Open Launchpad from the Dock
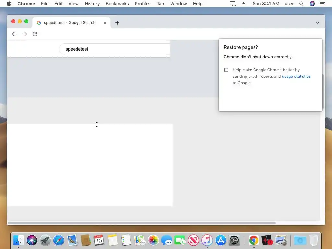This screenshot has height=249, width=332. pyautogui.click(x=45, y=240)
